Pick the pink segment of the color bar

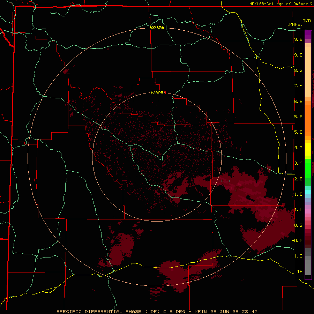point(308,211)
